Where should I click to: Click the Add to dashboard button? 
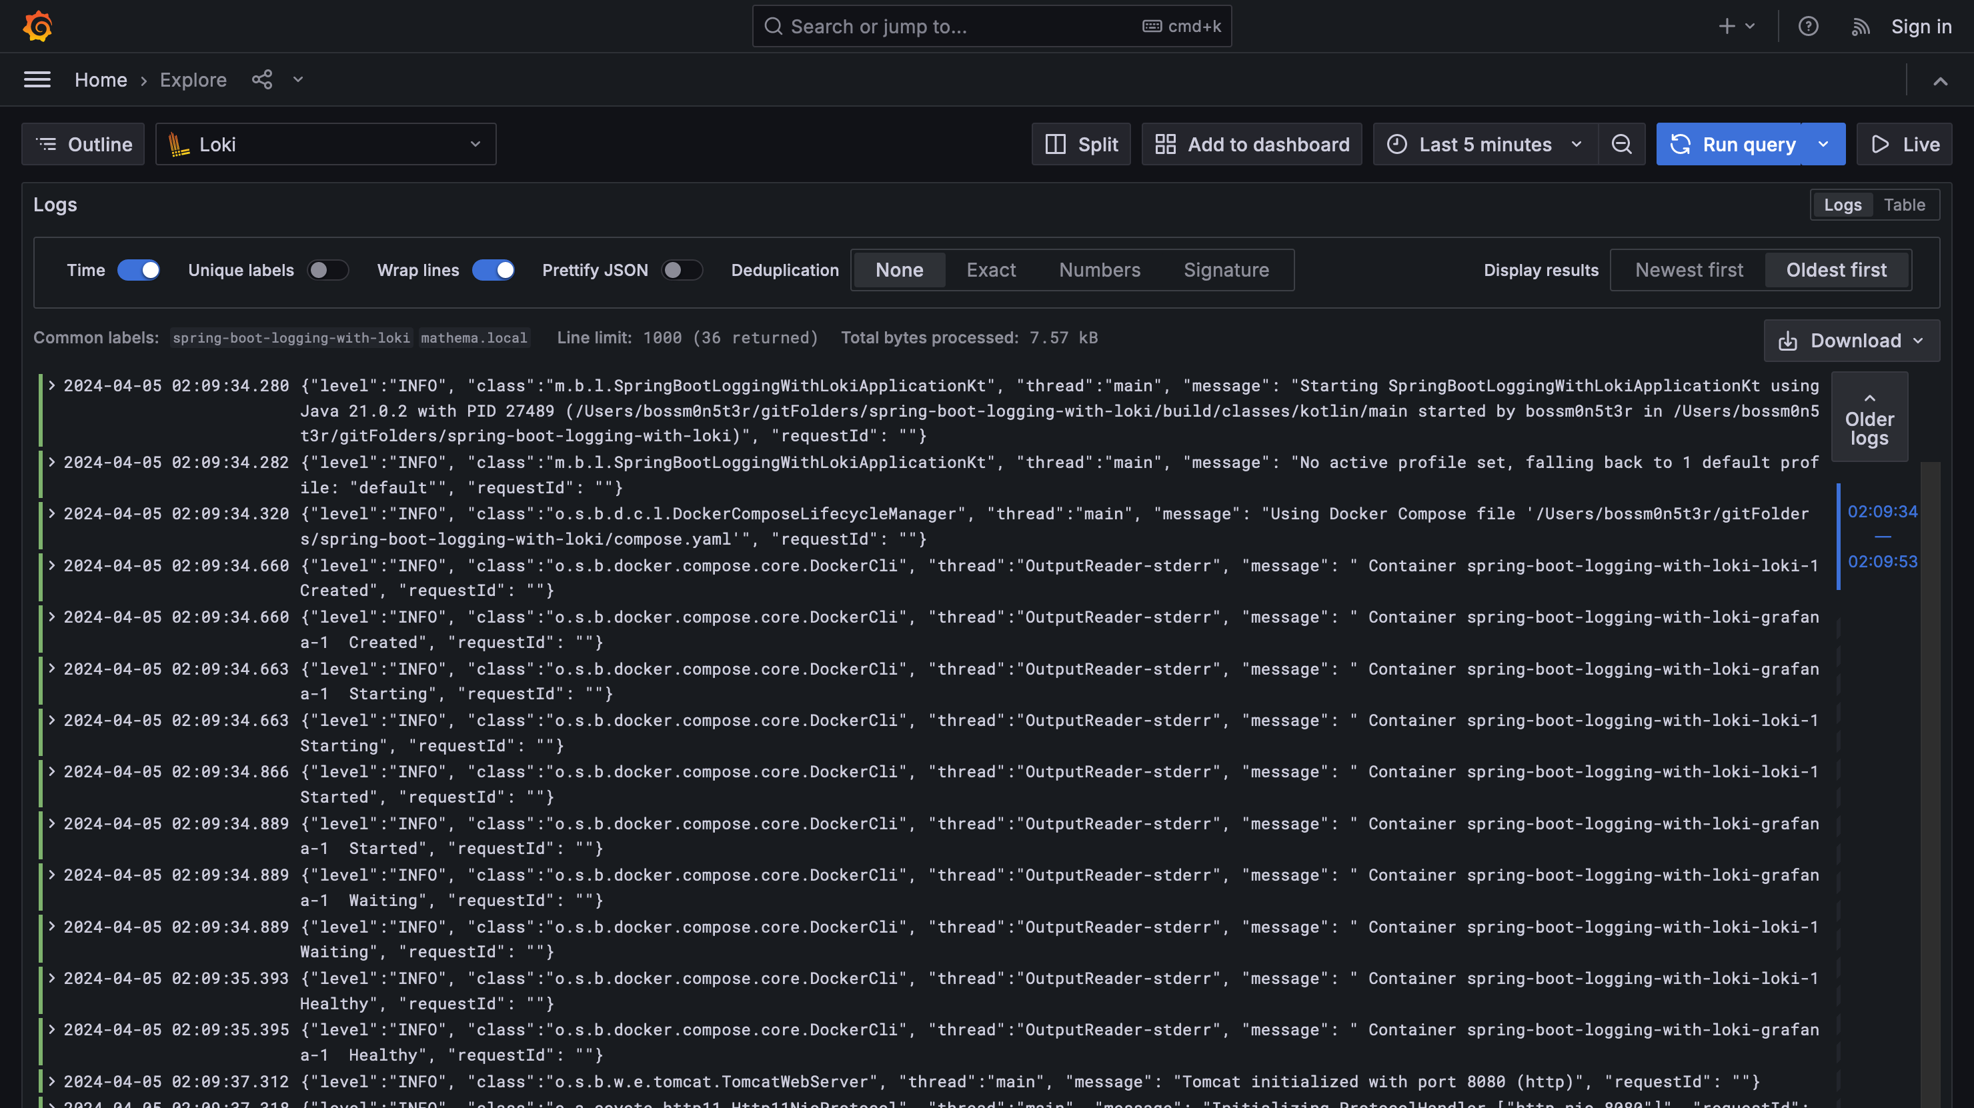1252,144
